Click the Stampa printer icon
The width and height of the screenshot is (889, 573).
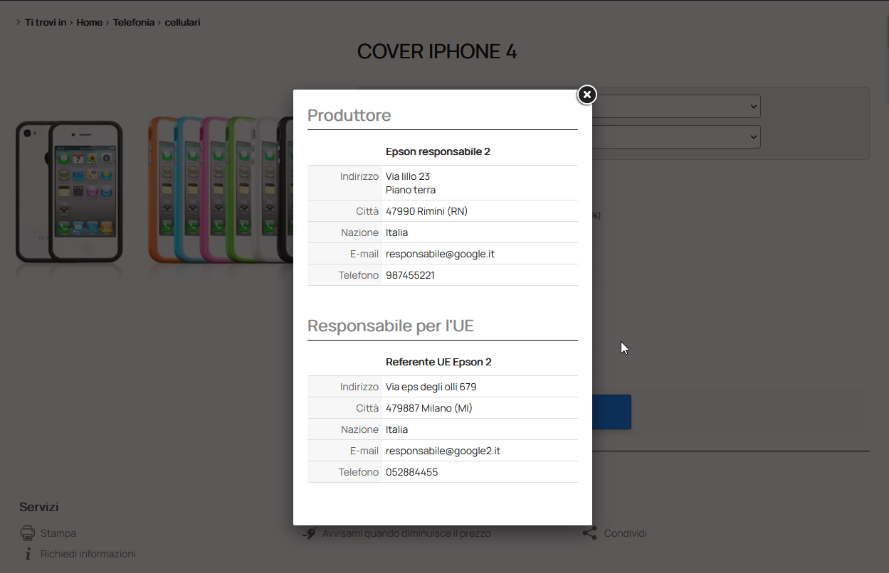tap(28, 533)
